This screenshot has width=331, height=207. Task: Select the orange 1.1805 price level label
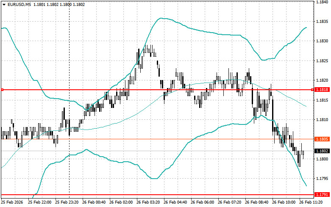tap(322, 139)
